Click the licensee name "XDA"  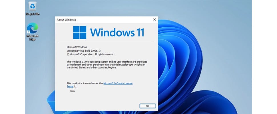point(73,91)
